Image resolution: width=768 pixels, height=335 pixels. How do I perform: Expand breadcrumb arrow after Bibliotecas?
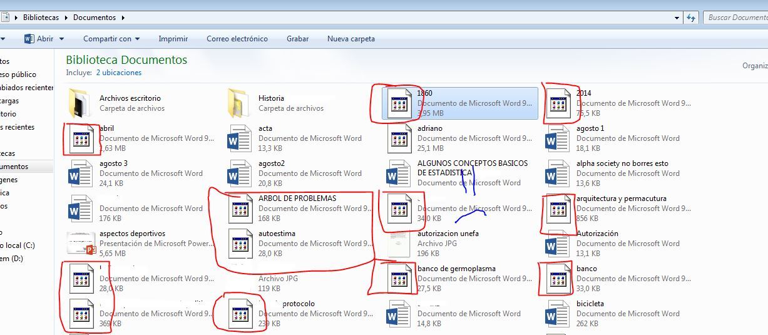point(66,18)
